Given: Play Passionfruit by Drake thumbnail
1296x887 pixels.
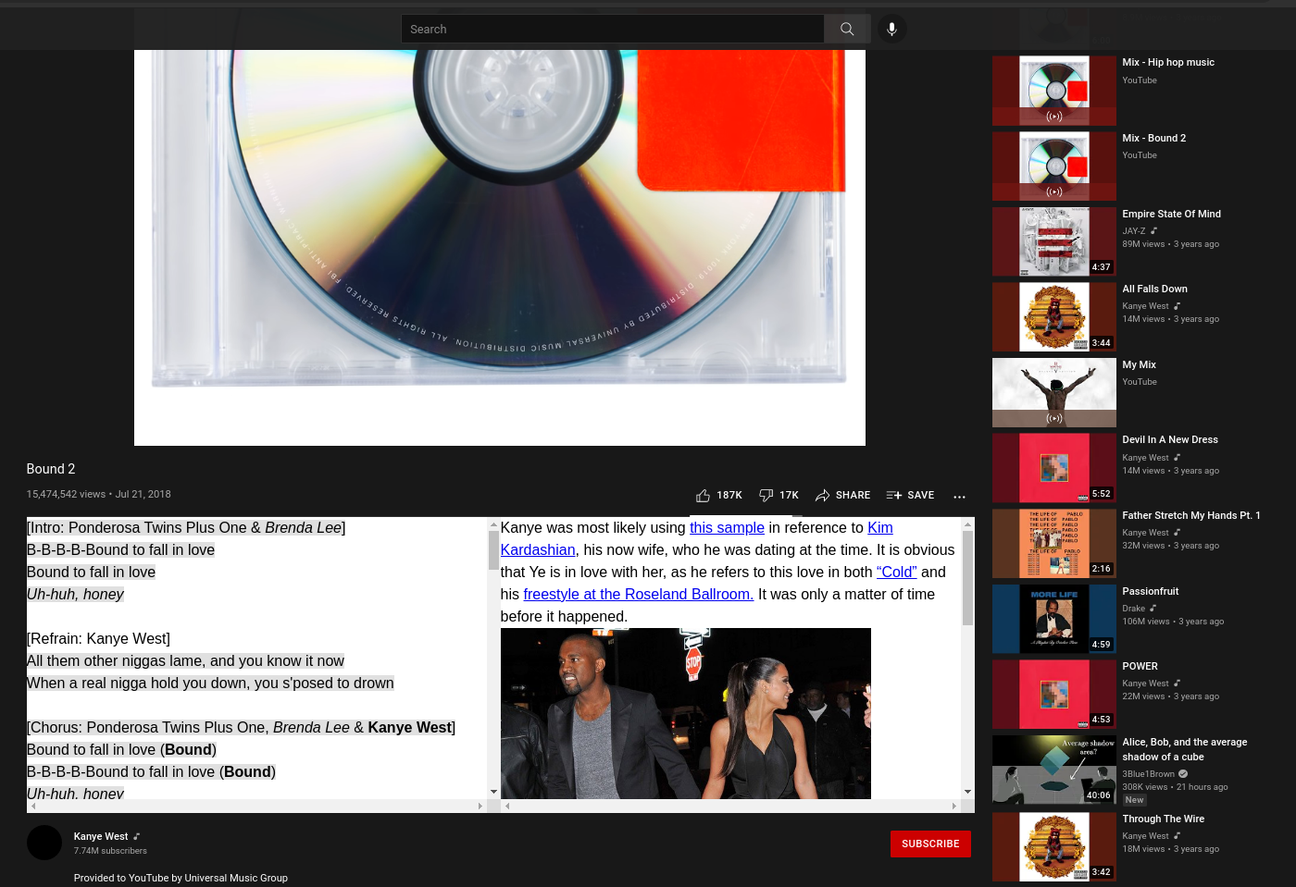Looking at the screenshot, I should pyautogui.click(x=1054, y=619).
